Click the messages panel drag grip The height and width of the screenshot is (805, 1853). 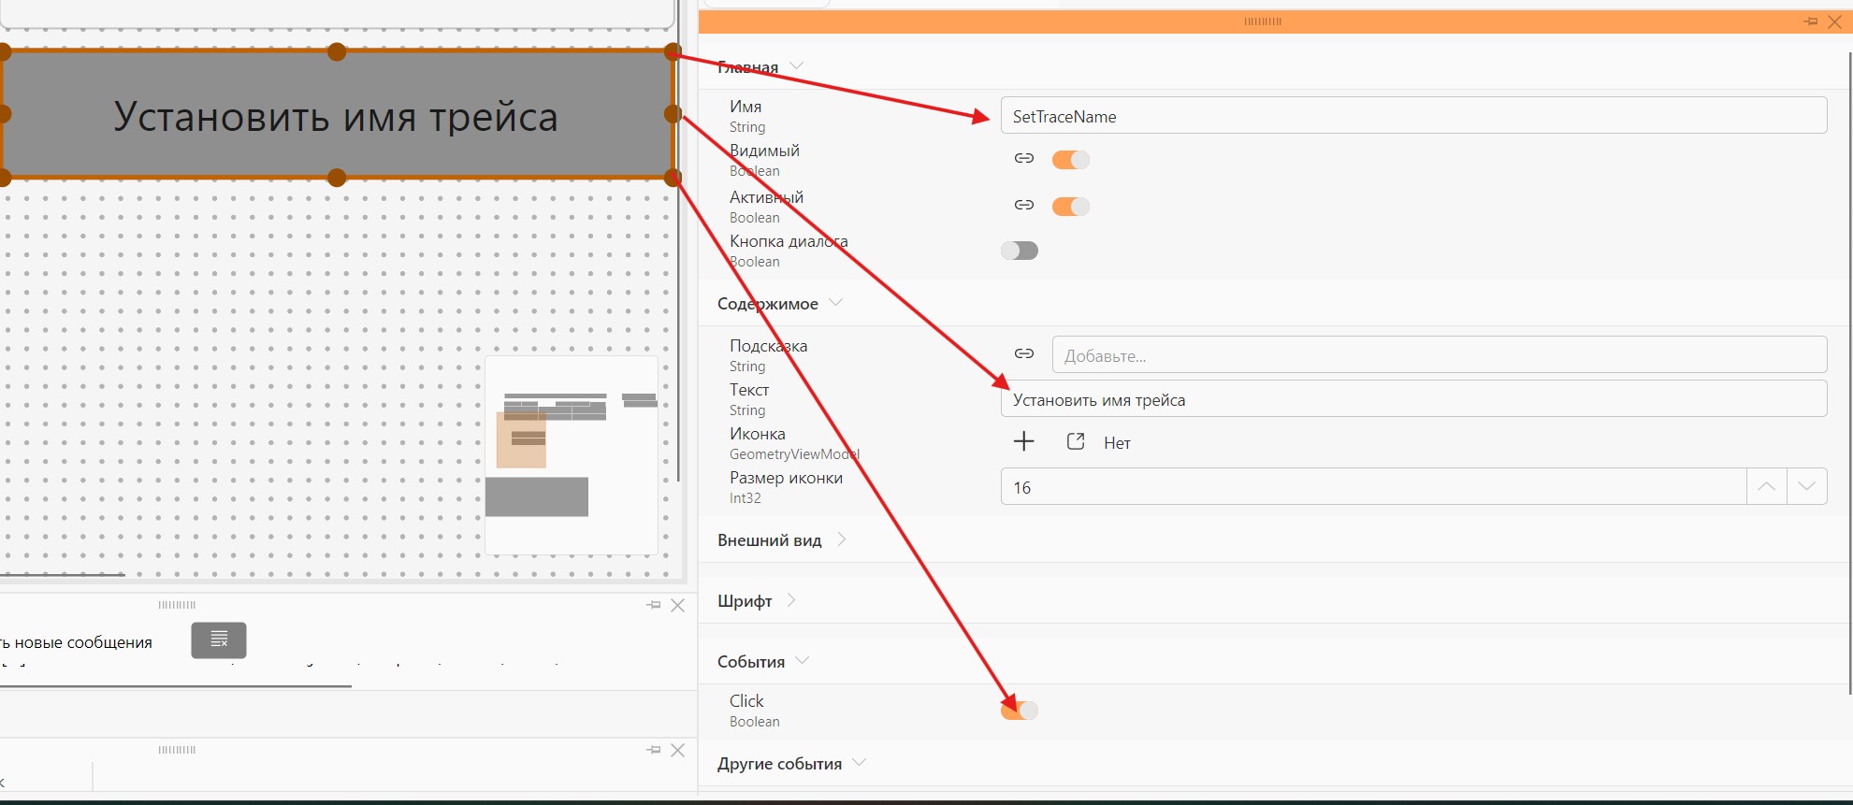(177, 605)
